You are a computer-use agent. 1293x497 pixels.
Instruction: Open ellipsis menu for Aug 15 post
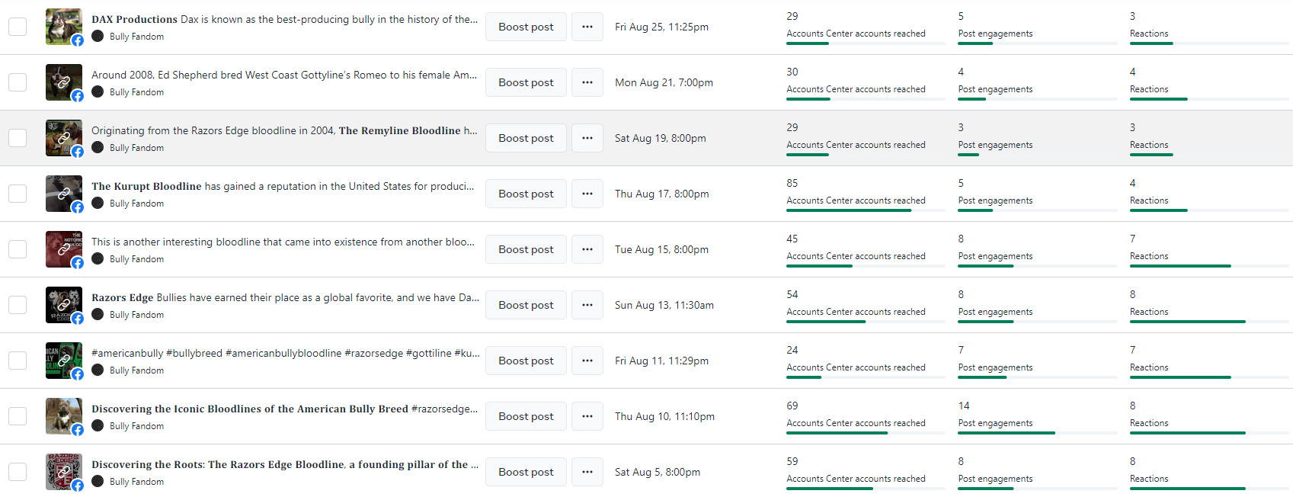[x=587, y=249]
